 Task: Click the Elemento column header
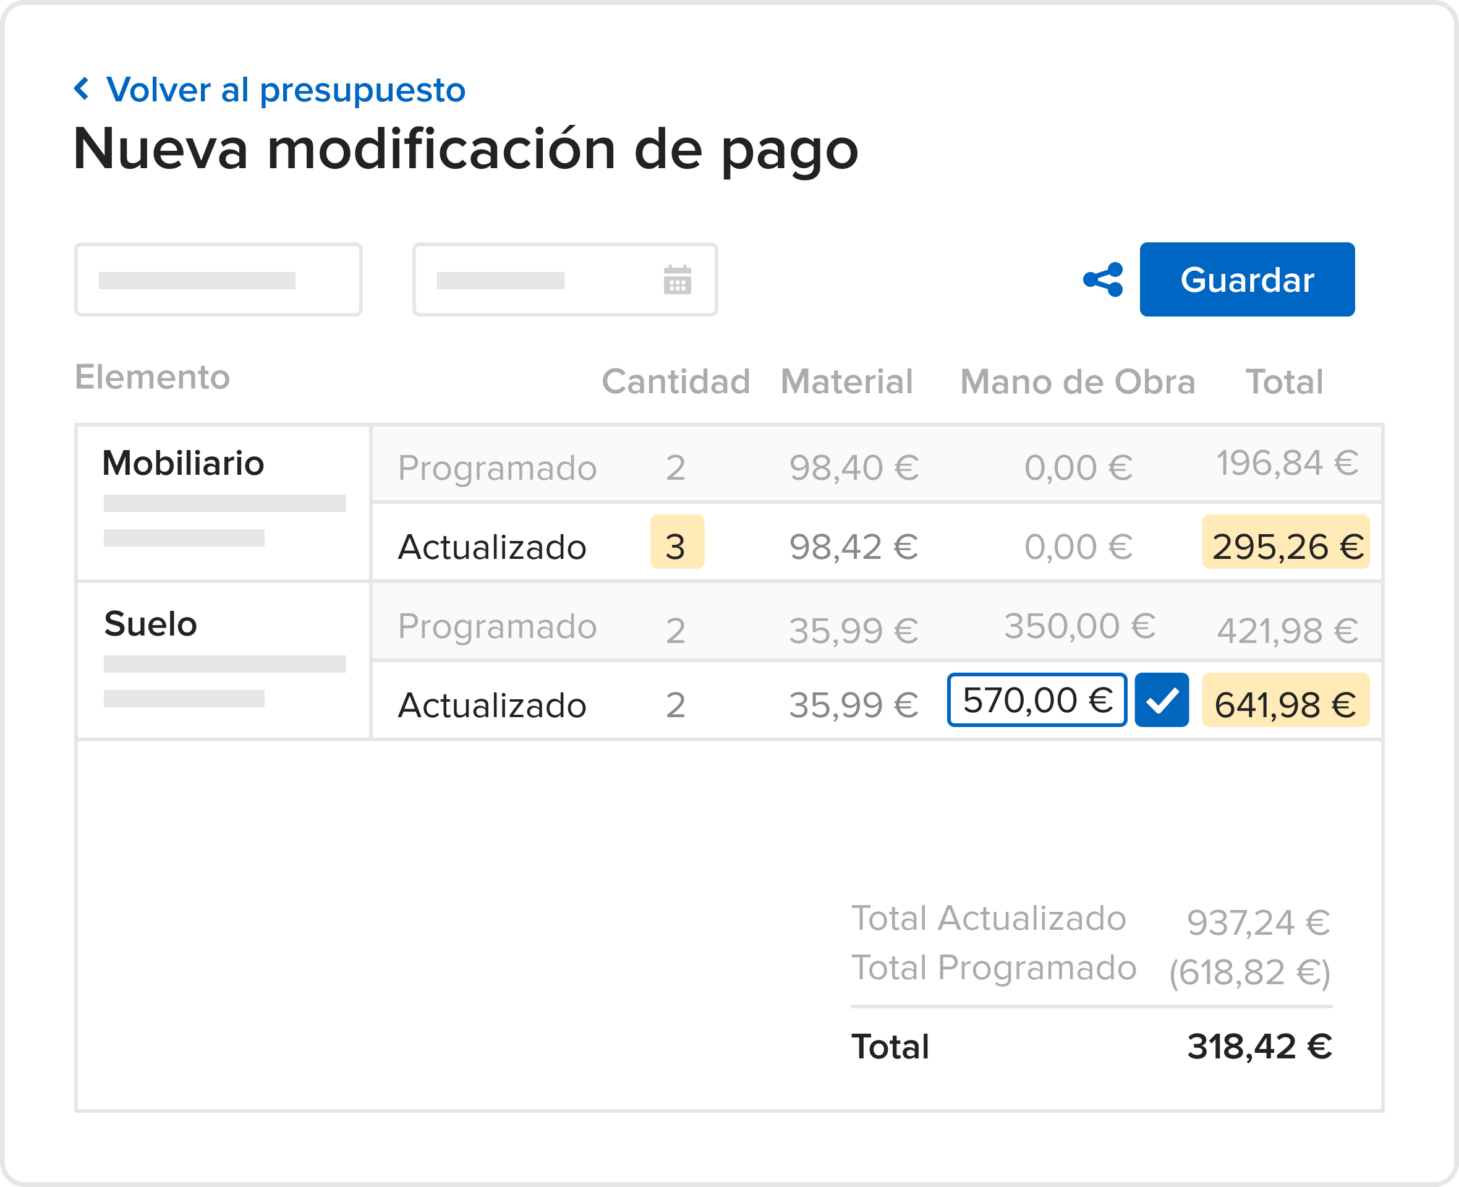tap(153, 377)
